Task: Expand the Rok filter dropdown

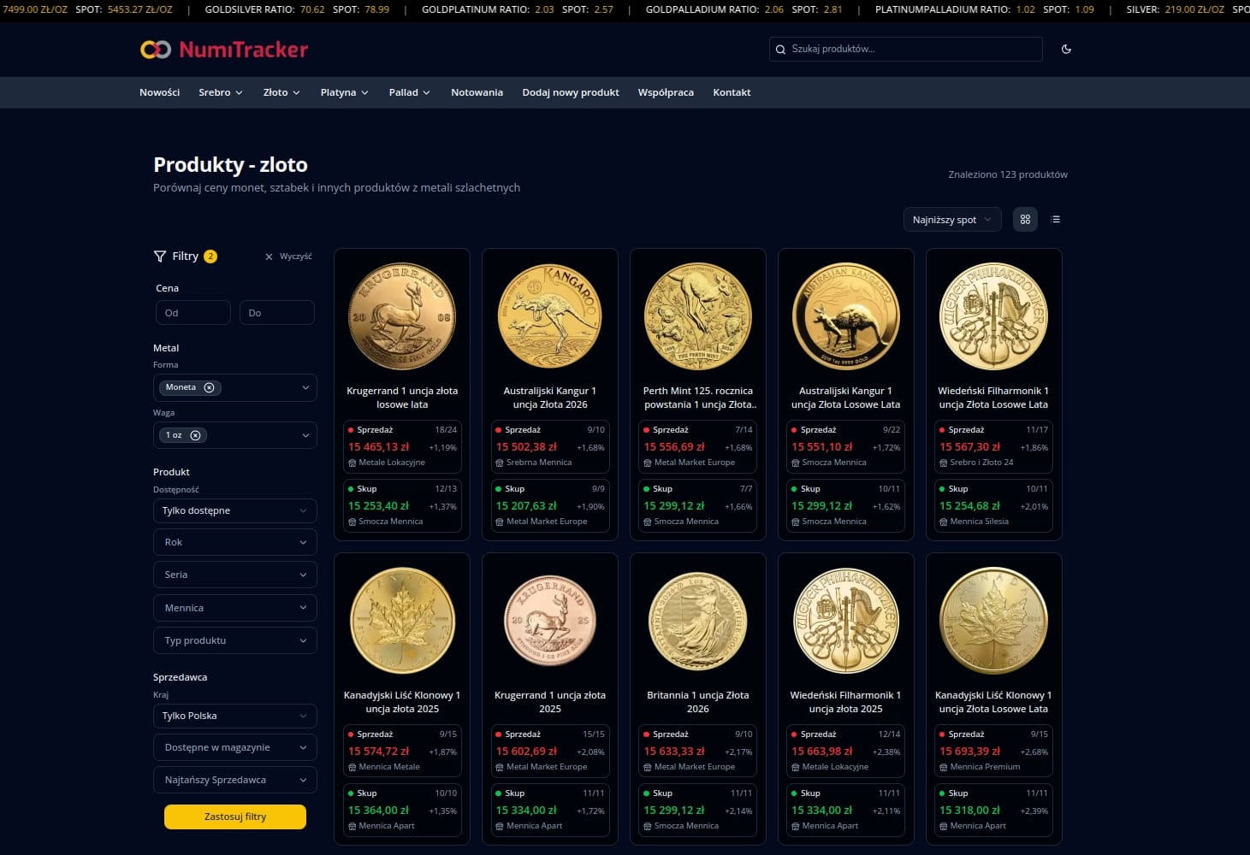Action: pyautogui.click(x=234, y=542)
